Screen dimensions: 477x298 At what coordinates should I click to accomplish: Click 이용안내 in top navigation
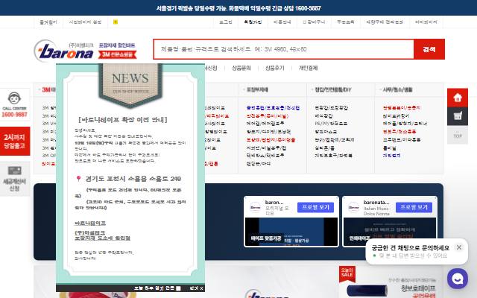point(282,22)
